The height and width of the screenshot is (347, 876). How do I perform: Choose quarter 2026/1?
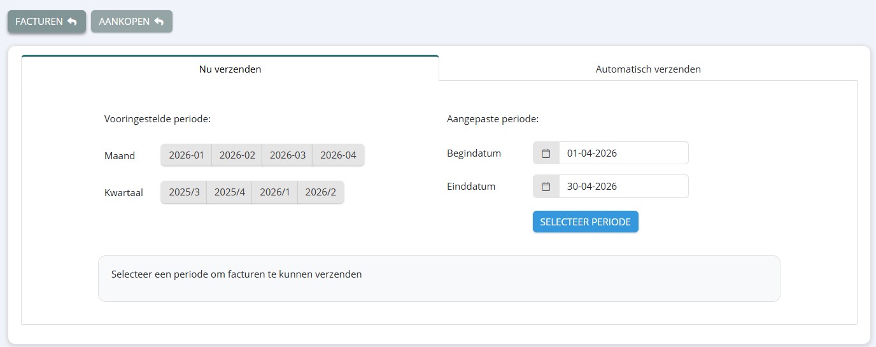[x=275, y=192]
